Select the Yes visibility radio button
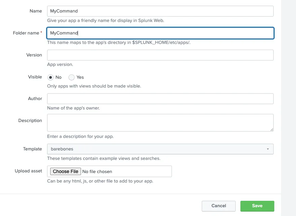This screenshot has height=216, width=296. [72, 77]
